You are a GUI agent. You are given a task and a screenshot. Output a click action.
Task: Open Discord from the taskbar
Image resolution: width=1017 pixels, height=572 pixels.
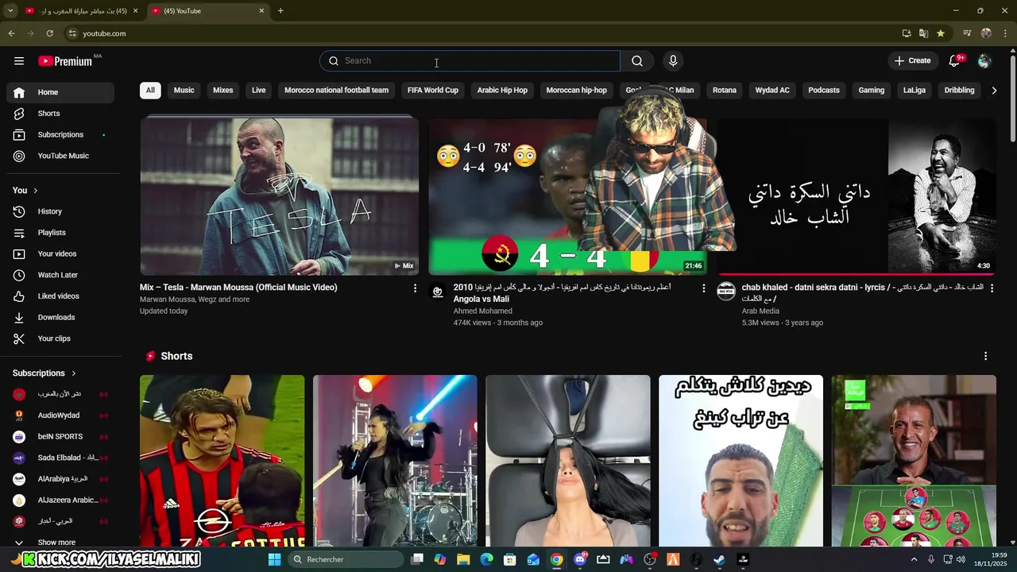click(x=580, y=559)
